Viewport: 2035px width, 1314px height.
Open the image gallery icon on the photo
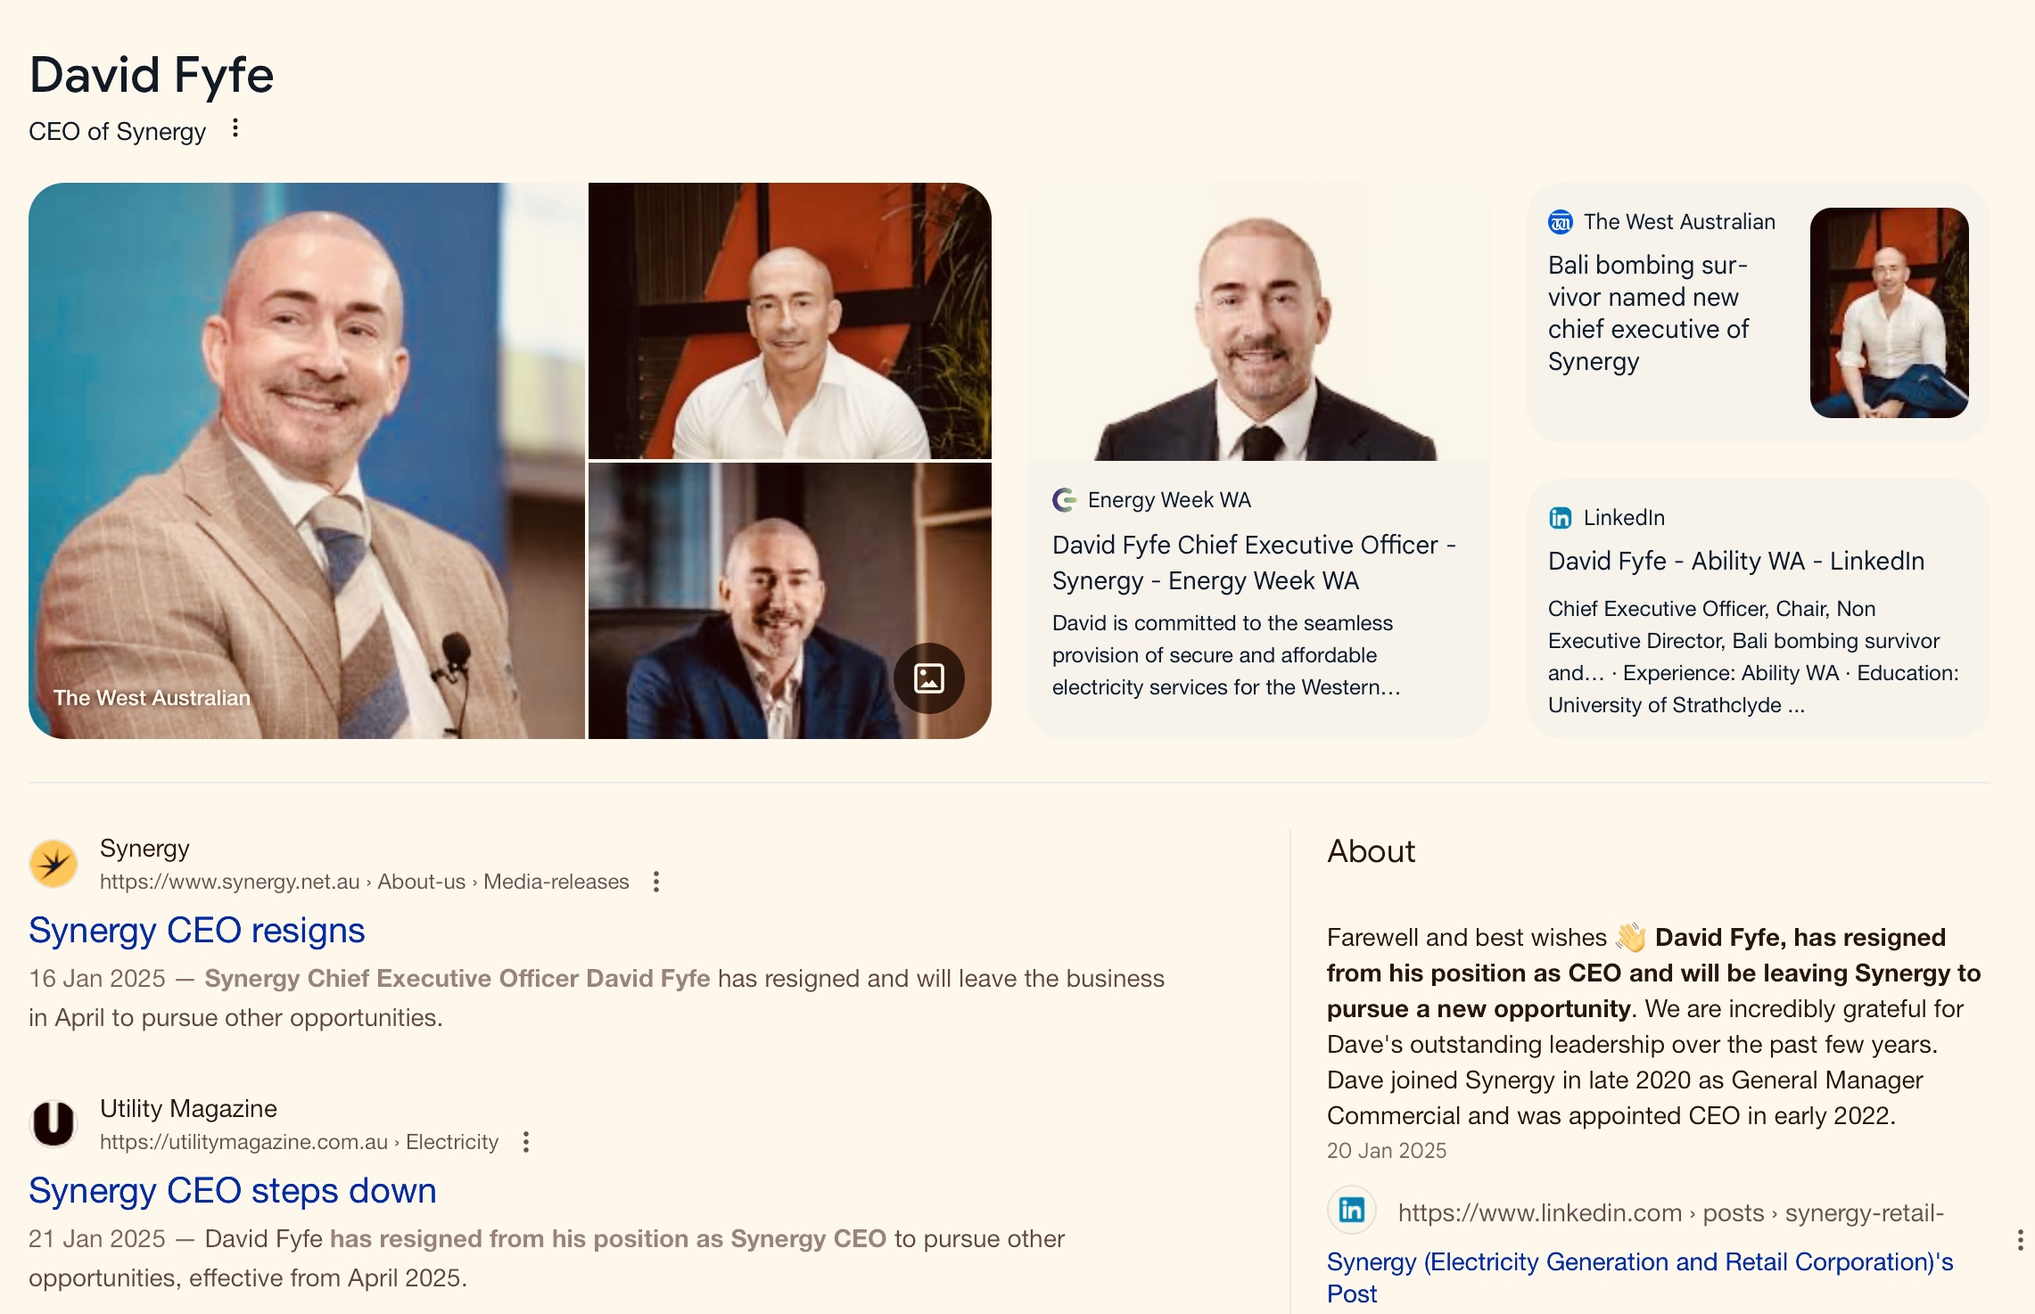click(x=928, y=678)
